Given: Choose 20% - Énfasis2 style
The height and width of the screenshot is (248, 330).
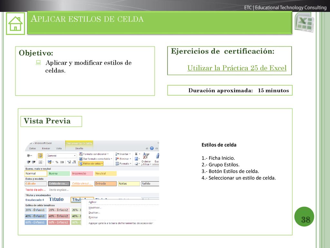Looking at the screenshot, I should [59, 210].
